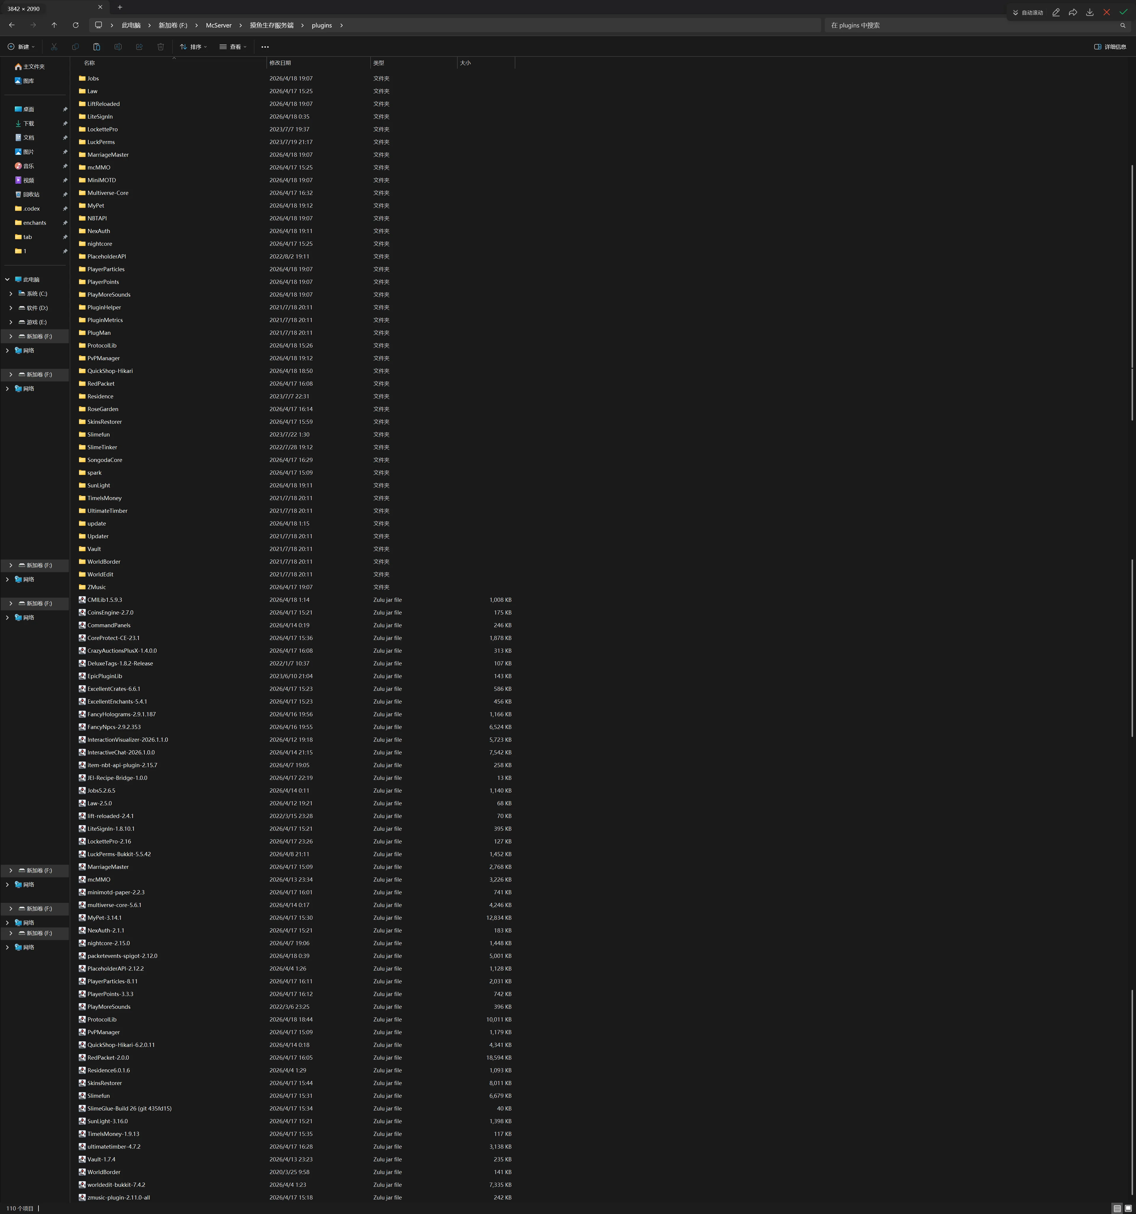Sort by the 大小 column header

[x=486, y=63]
